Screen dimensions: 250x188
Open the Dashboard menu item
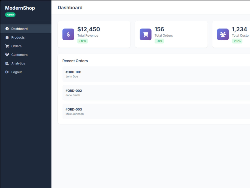[x=26, y=29]
